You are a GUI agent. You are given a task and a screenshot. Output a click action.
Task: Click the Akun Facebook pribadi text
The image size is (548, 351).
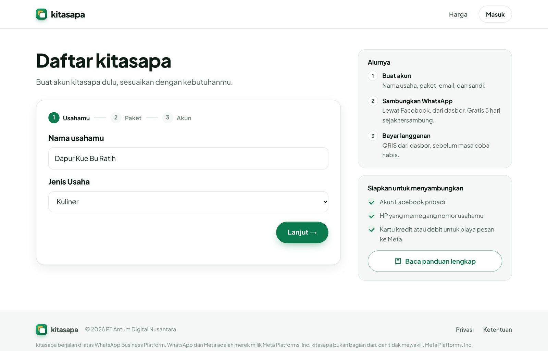(x=412, y=202)
